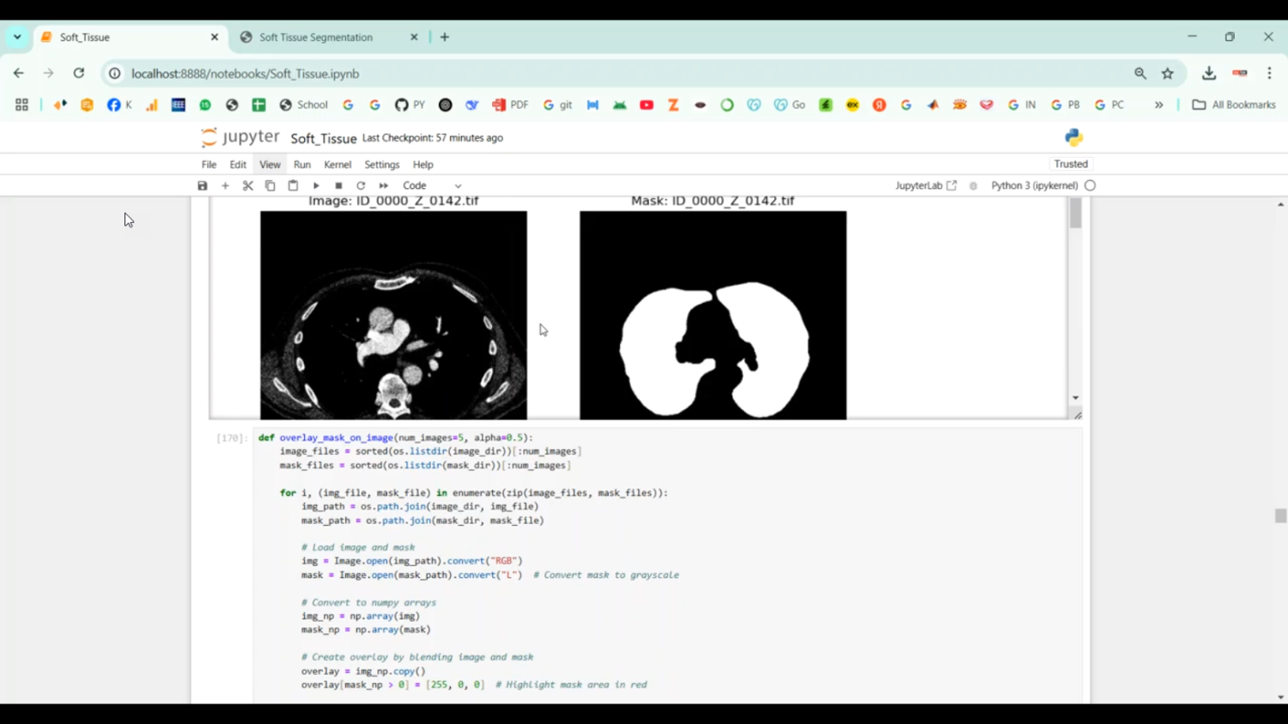
Task: Cut the selected cell using scissors icon
Action: [248, 185]
